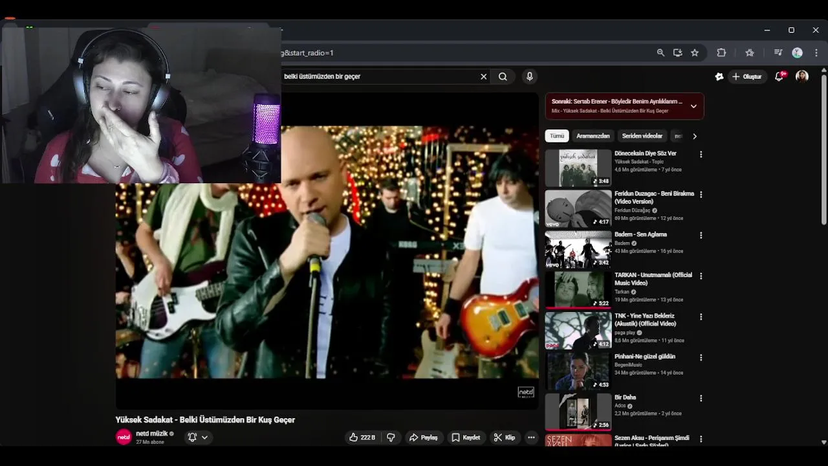Click the magnifier search button
828x466 pixels.
point(503,76)
